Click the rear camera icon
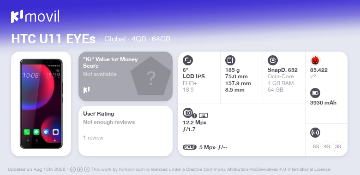The width and height of the screenshot is (360, 175). click(x=188, y=113)
